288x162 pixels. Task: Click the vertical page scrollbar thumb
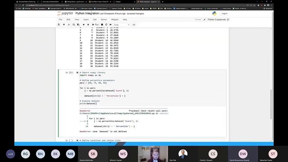coord(271,104)
